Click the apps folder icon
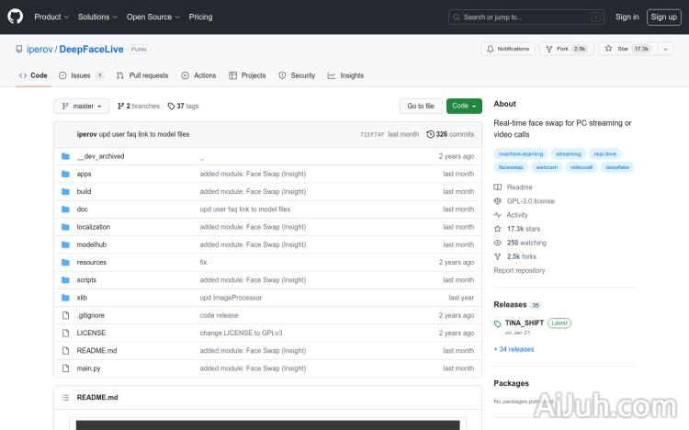Image resolution: width=689 pixels, height=430 pixels. pos(65,174)
